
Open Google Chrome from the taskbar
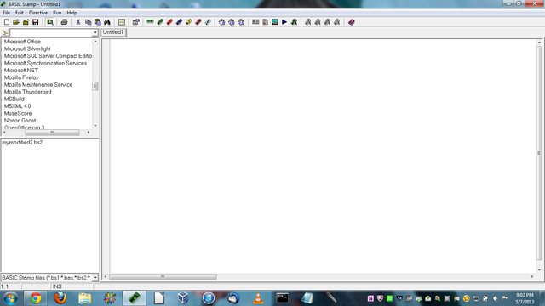coord(35,298)
